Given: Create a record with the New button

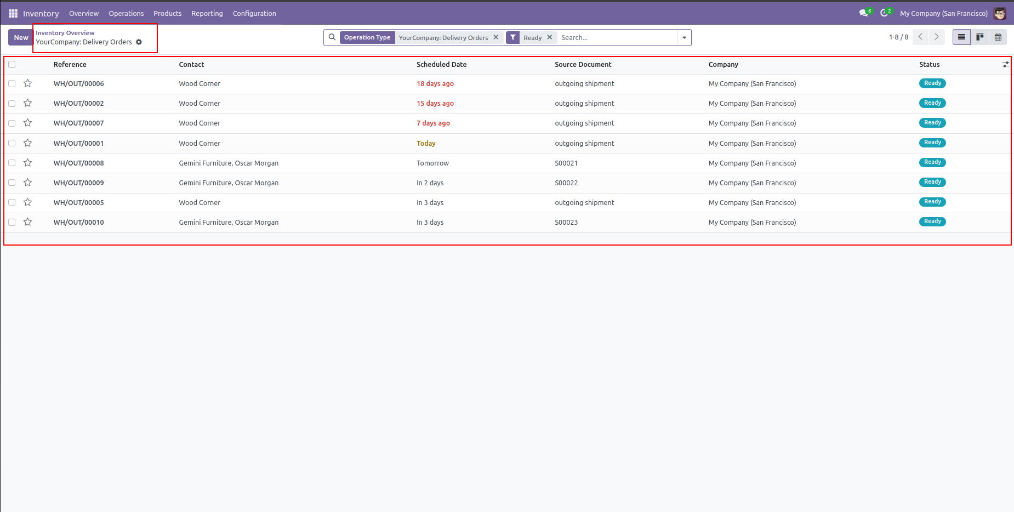Looking at the screenshot, I should pyautogui.click(x=20, y=37).
